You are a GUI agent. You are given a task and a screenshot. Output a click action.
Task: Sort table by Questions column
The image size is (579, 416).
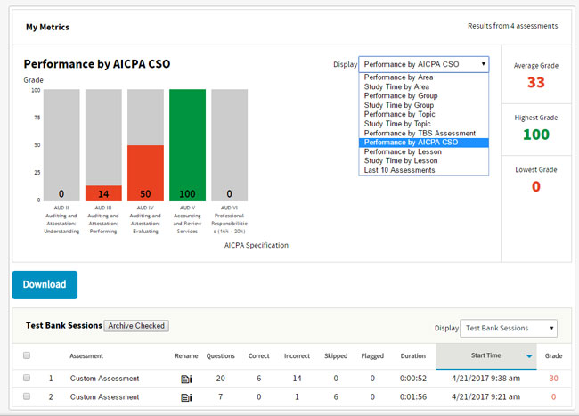coord(220,355)
